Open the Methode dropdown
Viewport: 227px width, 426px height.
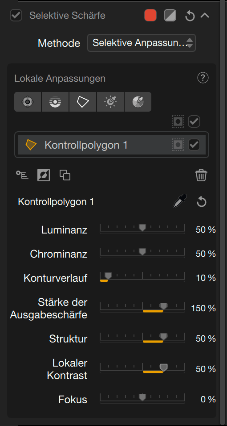[x=142, y=43]
